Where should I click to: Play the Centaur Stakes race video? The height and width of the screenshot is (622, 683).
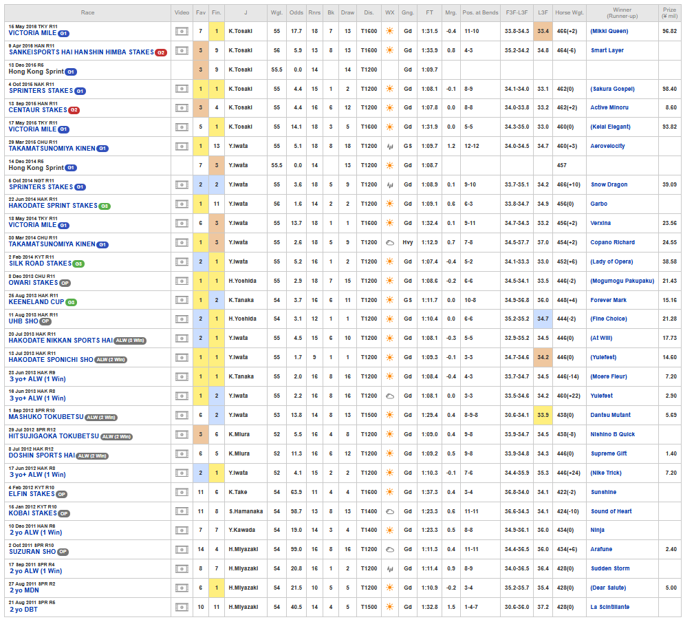[182, 107]
